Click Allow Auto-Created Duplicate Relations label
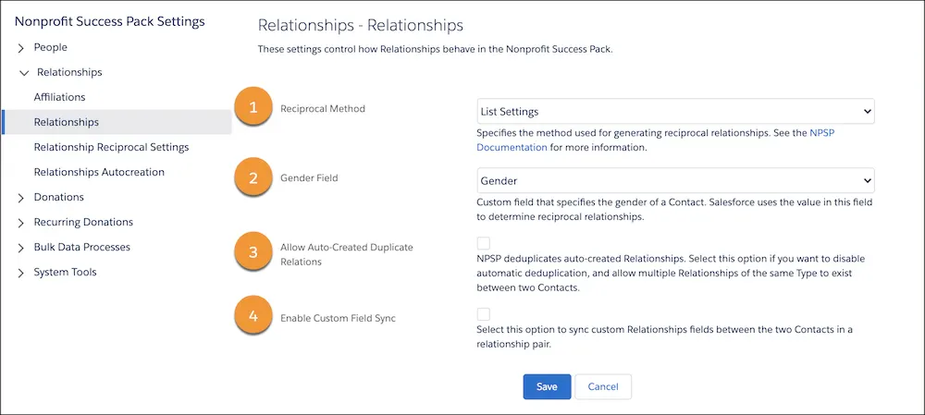 (347, 255)
